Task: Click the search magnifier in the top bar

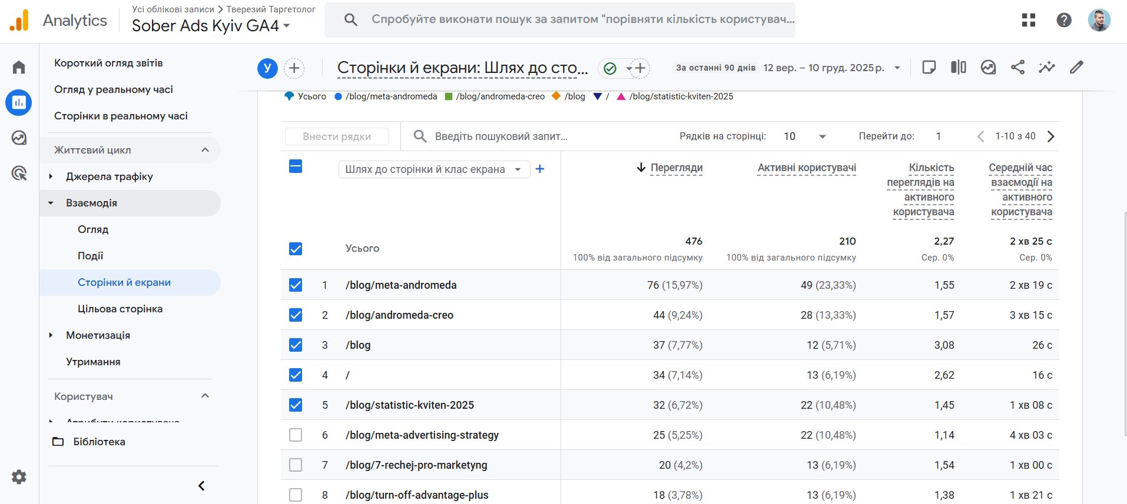Action: 351,19
